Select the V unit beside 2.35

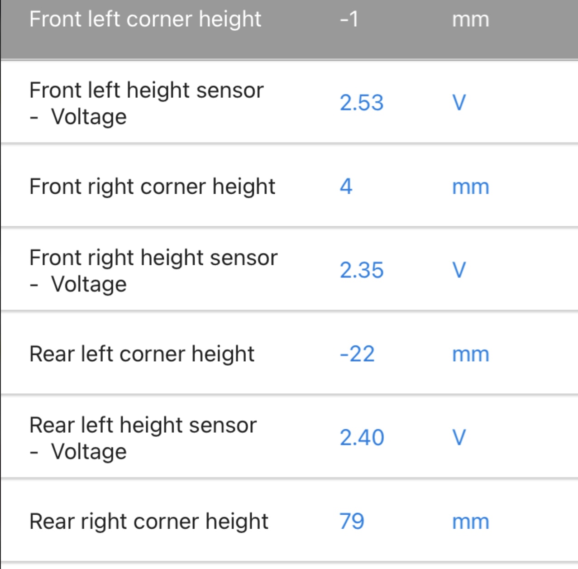coord(459,270)
